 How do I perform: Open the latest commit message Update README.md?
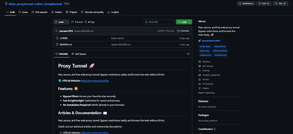pos(84,31)
